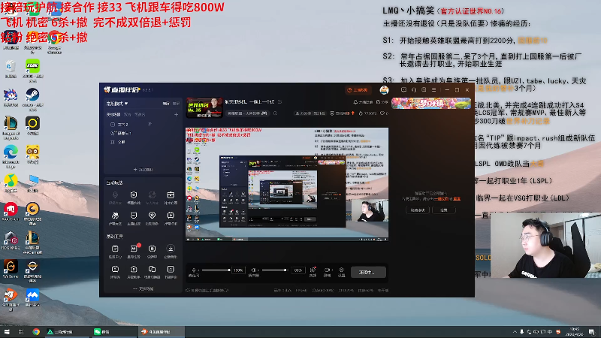Click the add source button below source list
Viewport: 601px width, 338px height.
click(143, 170)
